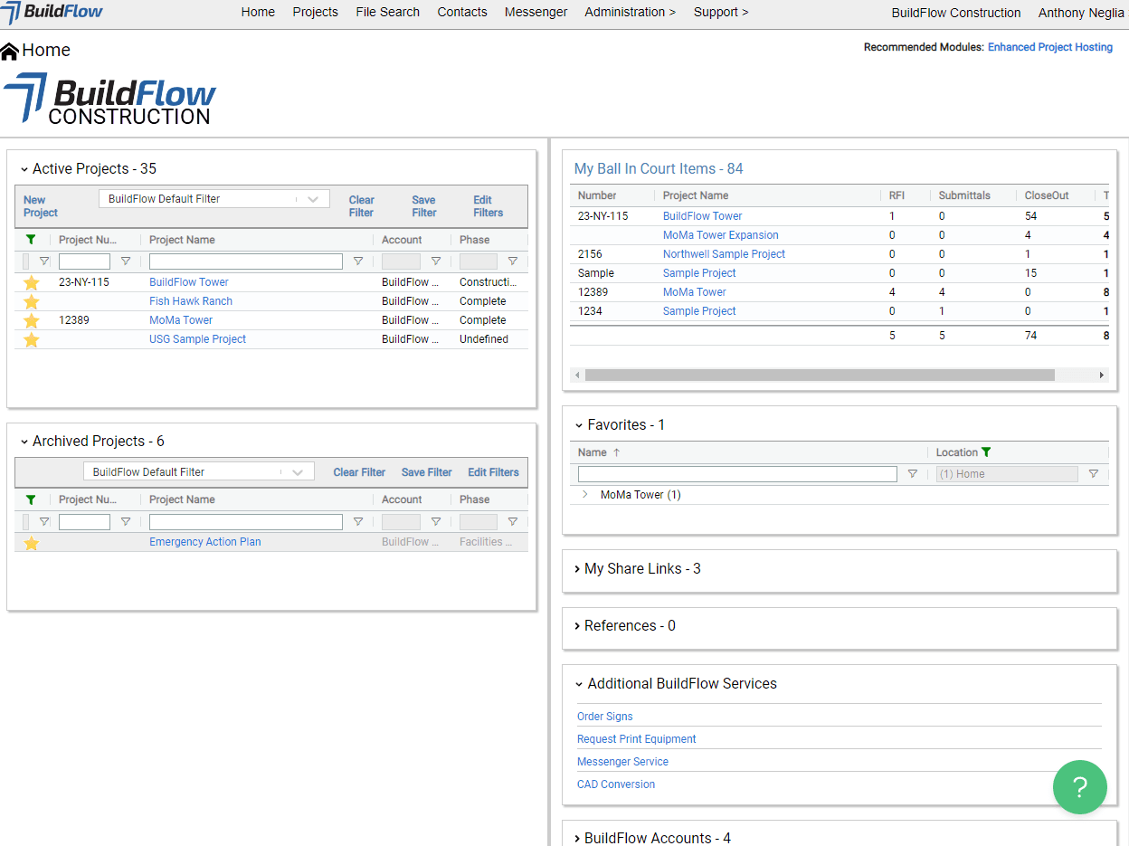Click Clear Filter in Active Projects
1129x846 pixels.
click(x=361, y=206)
